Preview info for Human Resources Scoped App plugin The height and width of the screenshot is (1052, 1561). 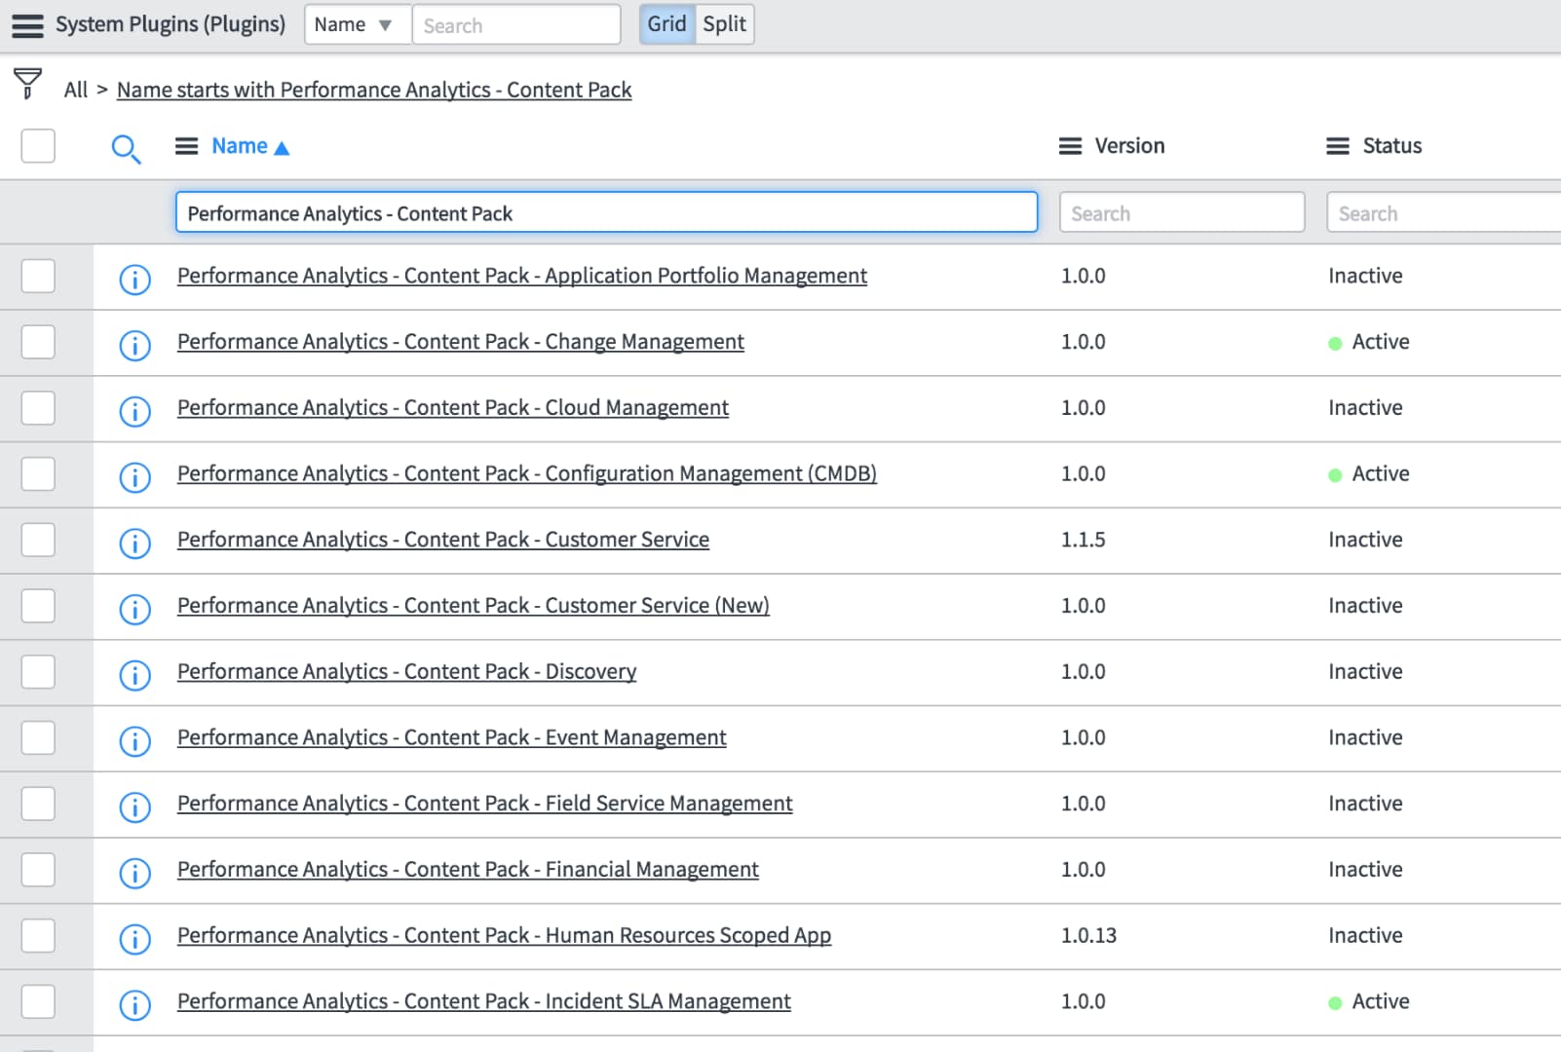134,939
